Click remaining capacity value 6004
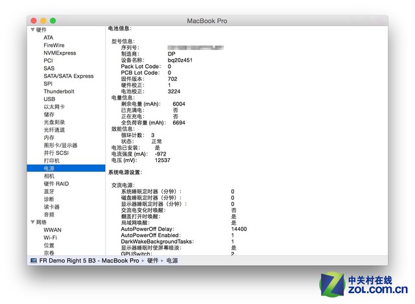 tap(179, 104)
